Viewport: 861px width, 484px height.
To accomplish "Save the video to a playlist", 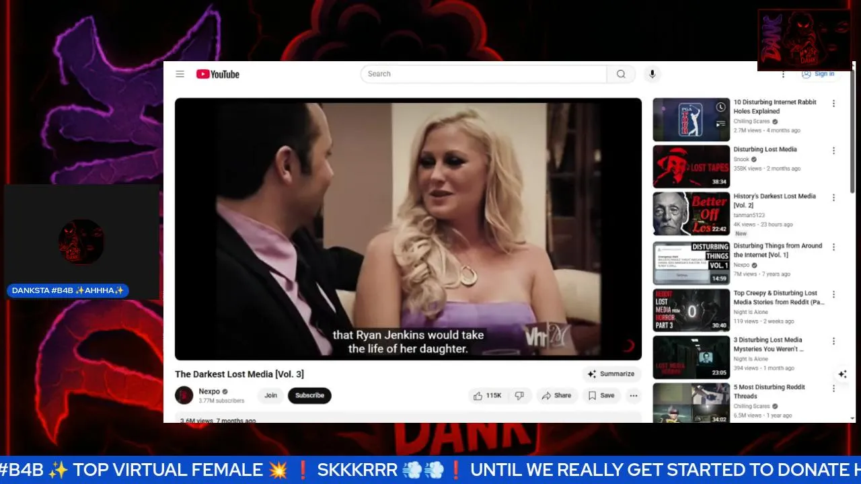I will 601,395.
